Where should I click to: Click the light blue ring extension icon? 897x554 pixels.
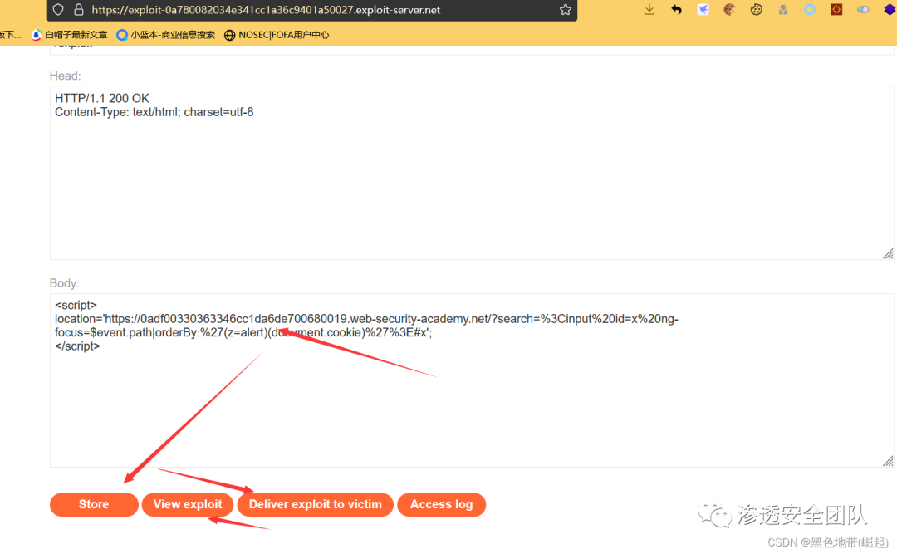[810, 10]
